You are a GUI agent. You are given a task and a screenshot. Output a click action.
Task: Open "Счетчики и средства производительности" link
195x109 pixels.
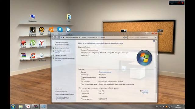point(62,98)
